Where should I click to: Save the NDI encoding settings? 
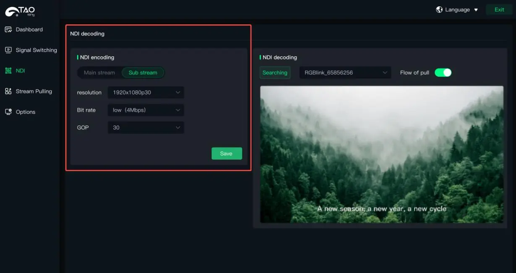click(227, 153)
